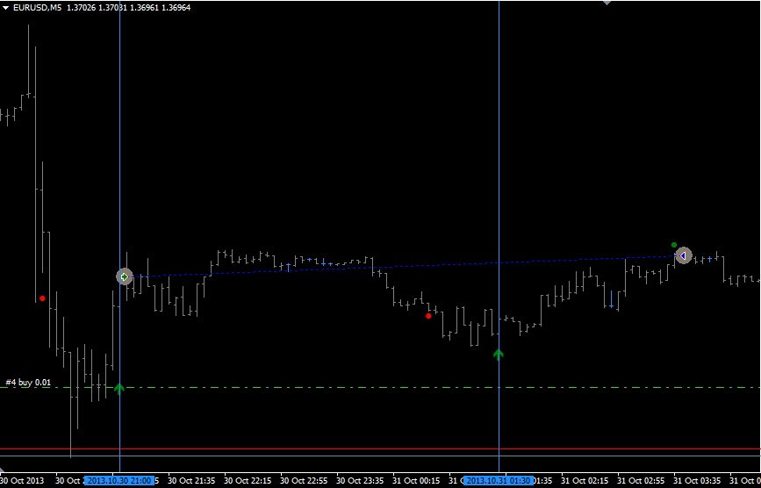The image size is (761, 488).
Task: Open the chart menu triangle beside EURUSD,M5
Action: click(x=6, y=8)
